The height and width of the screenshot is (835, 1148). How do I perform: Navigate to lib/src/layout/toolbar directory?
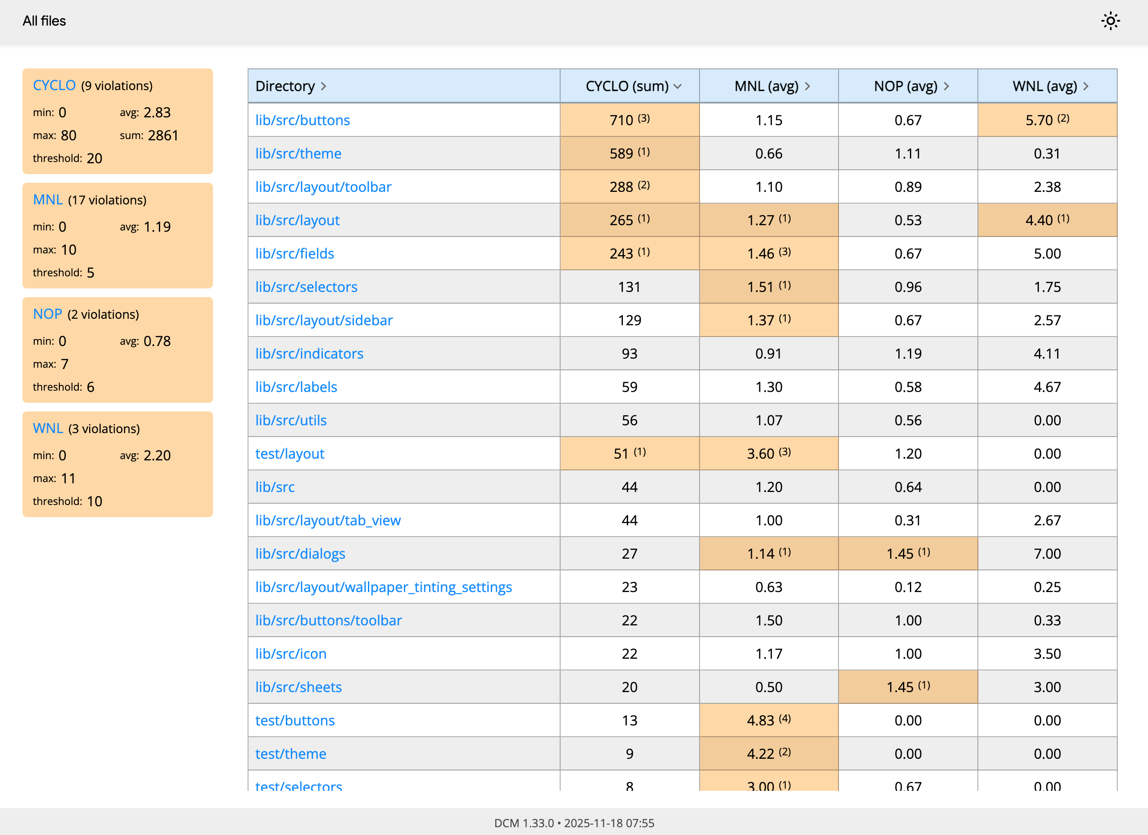[x=323, y=187]
